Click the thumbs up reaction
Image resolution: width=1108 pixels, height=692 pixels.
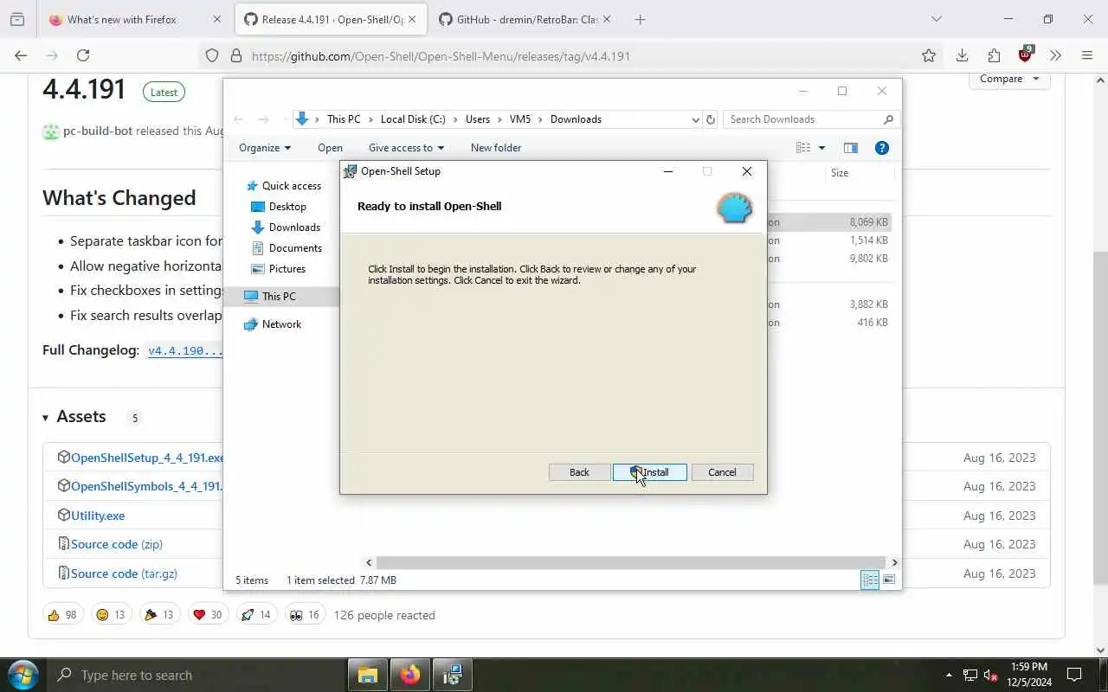[62, 615]
